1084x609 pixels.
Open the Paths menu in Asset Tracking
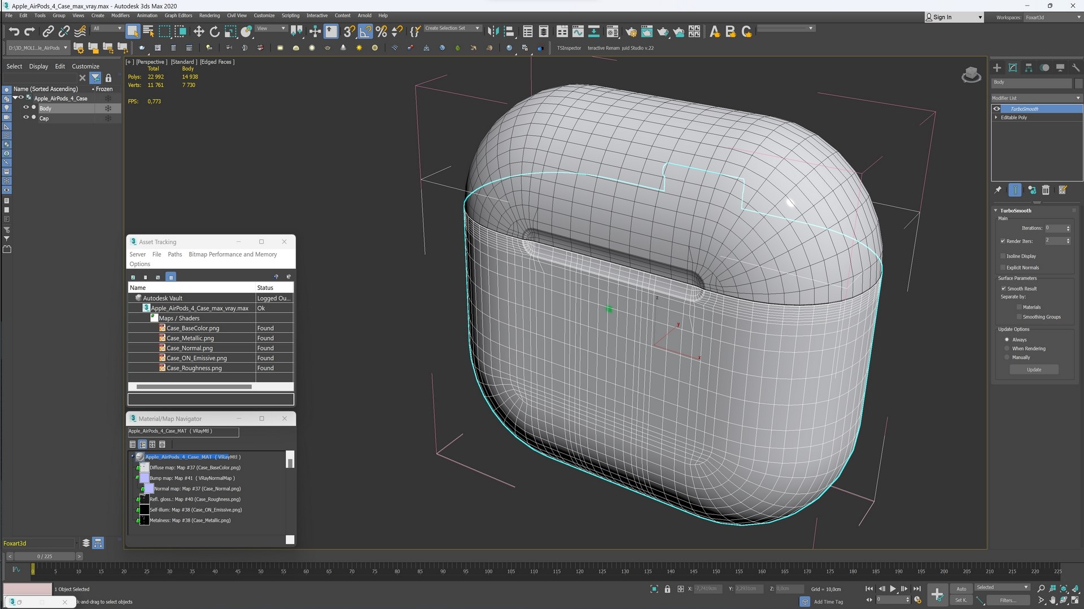[175, 254]
